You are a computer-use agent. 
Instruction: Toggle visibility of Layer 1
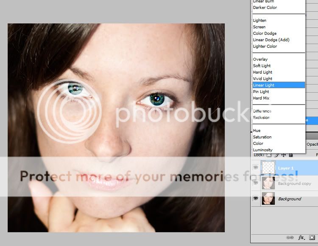(256, 167)
